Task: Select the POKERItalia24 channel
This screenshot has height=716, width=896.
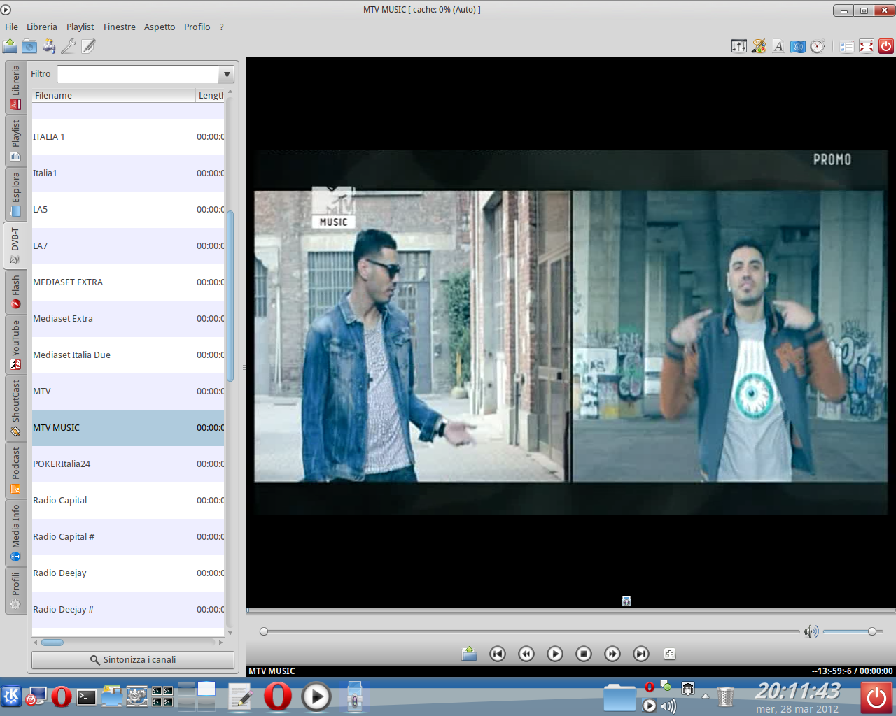Action: pos(128,464)
